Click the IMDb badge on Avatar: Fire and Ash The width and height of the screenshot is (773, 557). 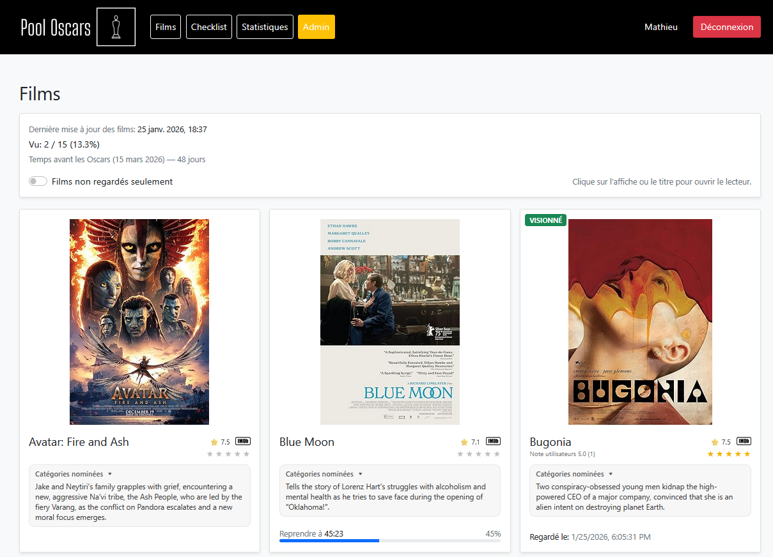pos(243,441)
